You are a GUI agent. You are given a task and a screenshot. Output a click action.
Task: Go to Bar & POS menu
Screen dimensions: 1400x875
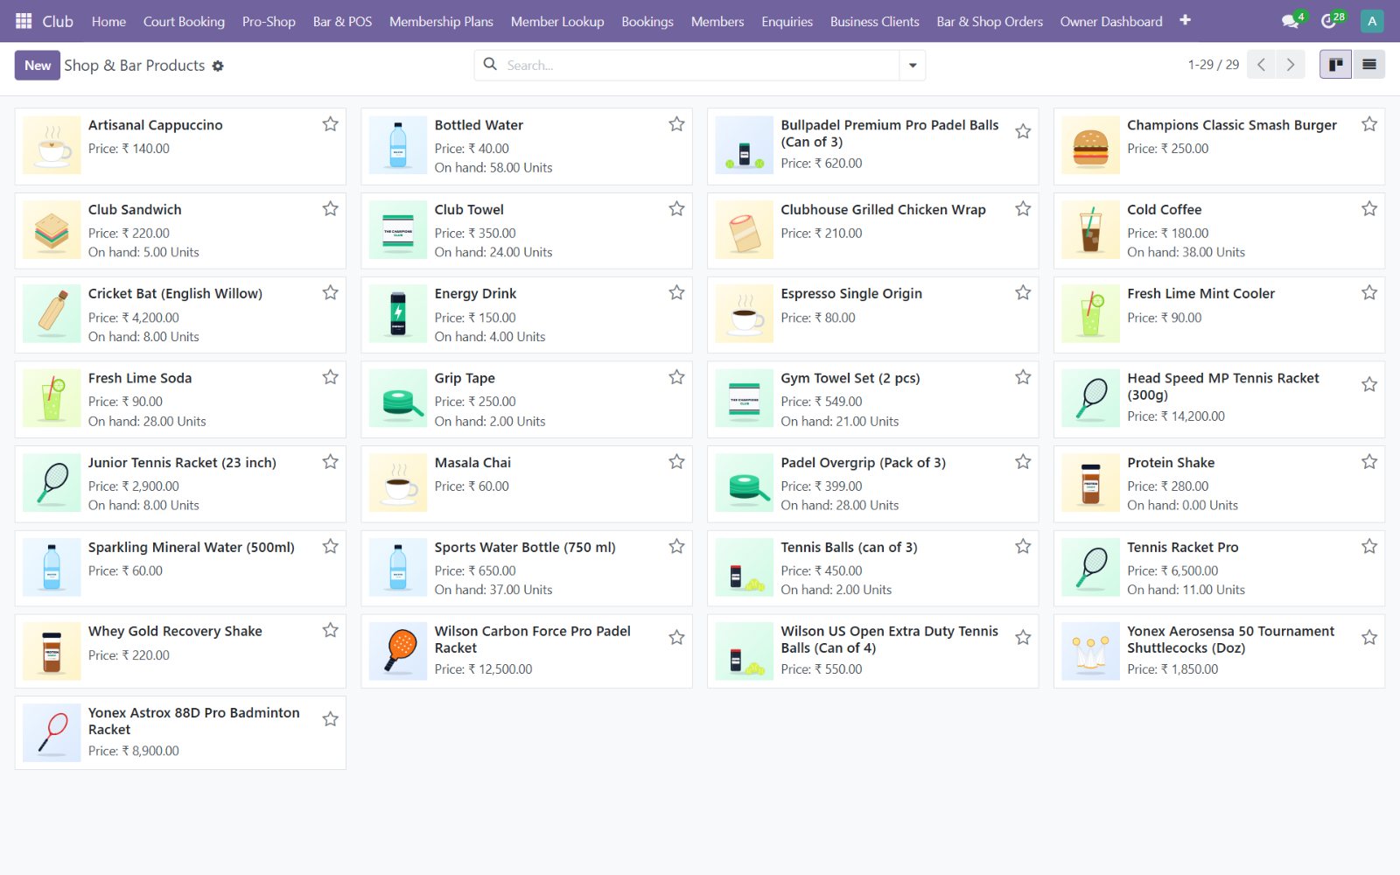click(x=342, y=21)
